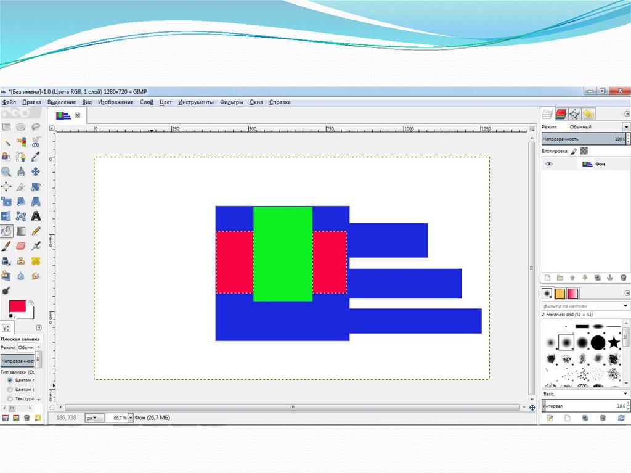Choose the 'Цветом ф...' background fill radio button

(x=10, y=389)
